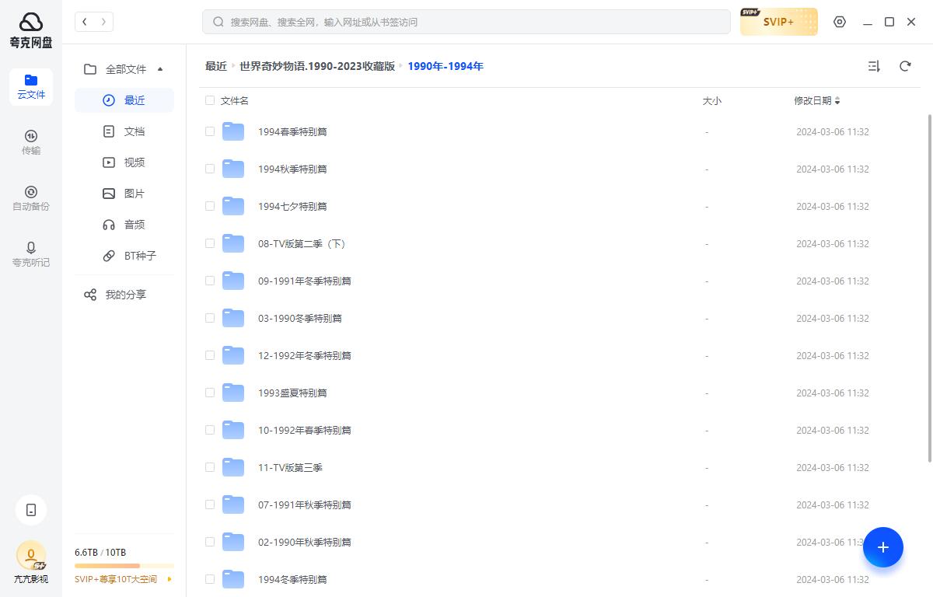Click the forward navigation chevron
The height and width of the screenshot is (597, 933).
click(x=103, y=22)
